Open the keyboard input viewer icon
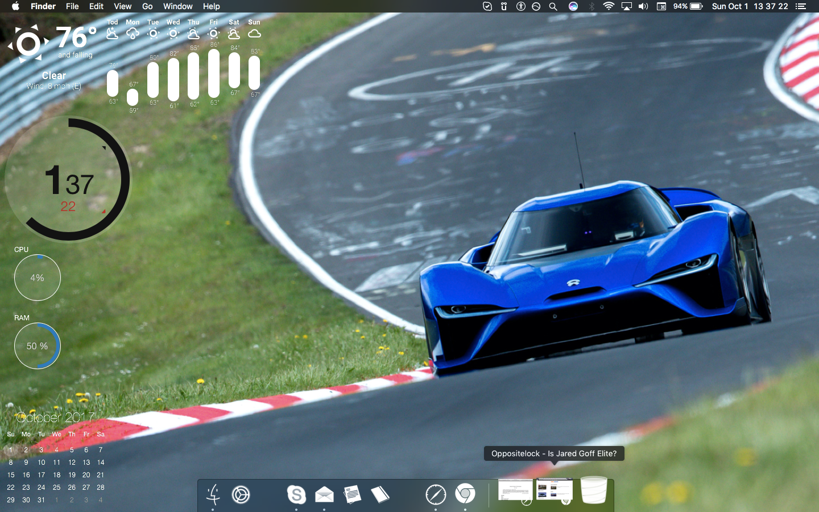819x512 pixels. point(661,6)
